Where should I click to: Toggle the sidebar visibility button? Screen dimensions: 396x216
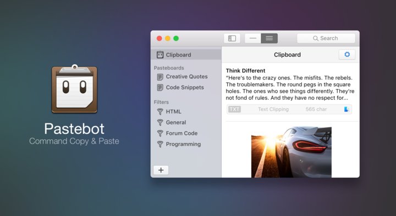coord(232,38)
